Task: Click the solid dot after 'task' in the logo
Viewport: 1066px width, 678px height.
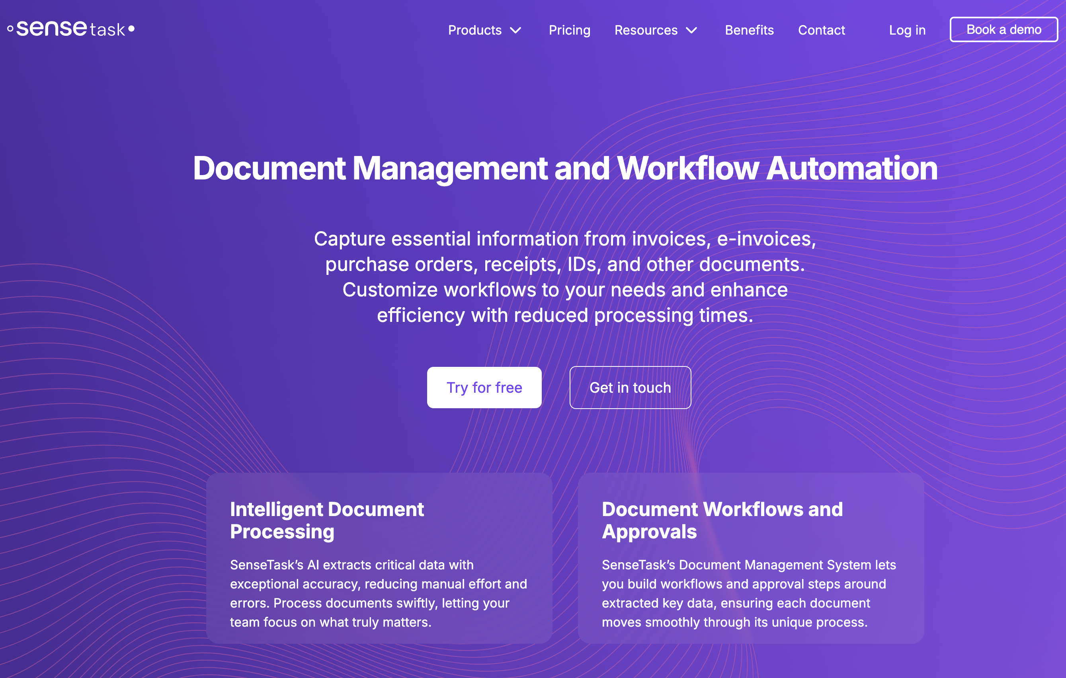Action: pyautogui.click(x=131, y=29)
